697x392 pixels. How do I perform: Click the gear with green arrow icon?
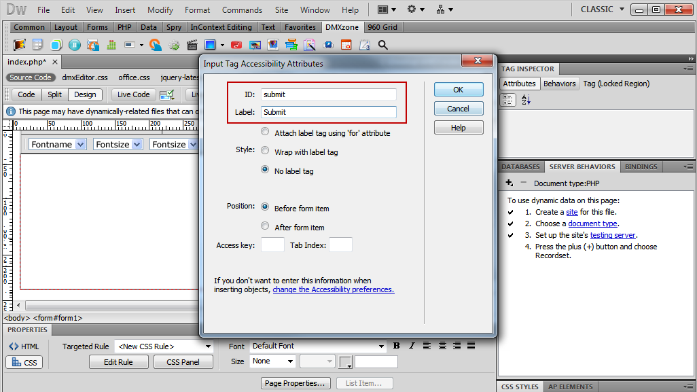tap(174, 45)
